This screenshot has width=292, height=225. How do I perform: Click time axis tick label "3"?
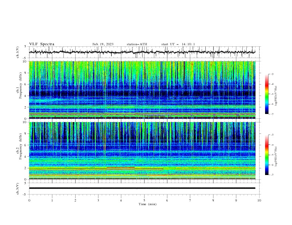[x=98, y=200]
